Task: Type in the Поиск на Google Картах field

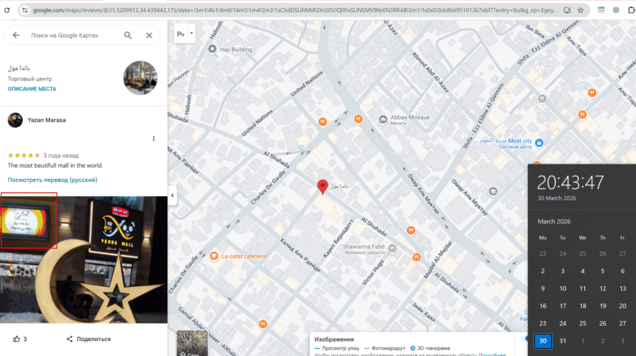Action: [x=72, y=36]
